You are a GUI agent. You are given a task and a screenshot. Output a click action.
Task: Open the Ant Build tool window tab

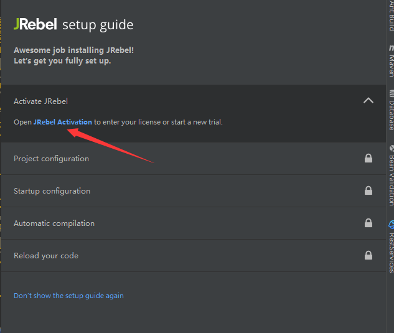coord(392,15)
